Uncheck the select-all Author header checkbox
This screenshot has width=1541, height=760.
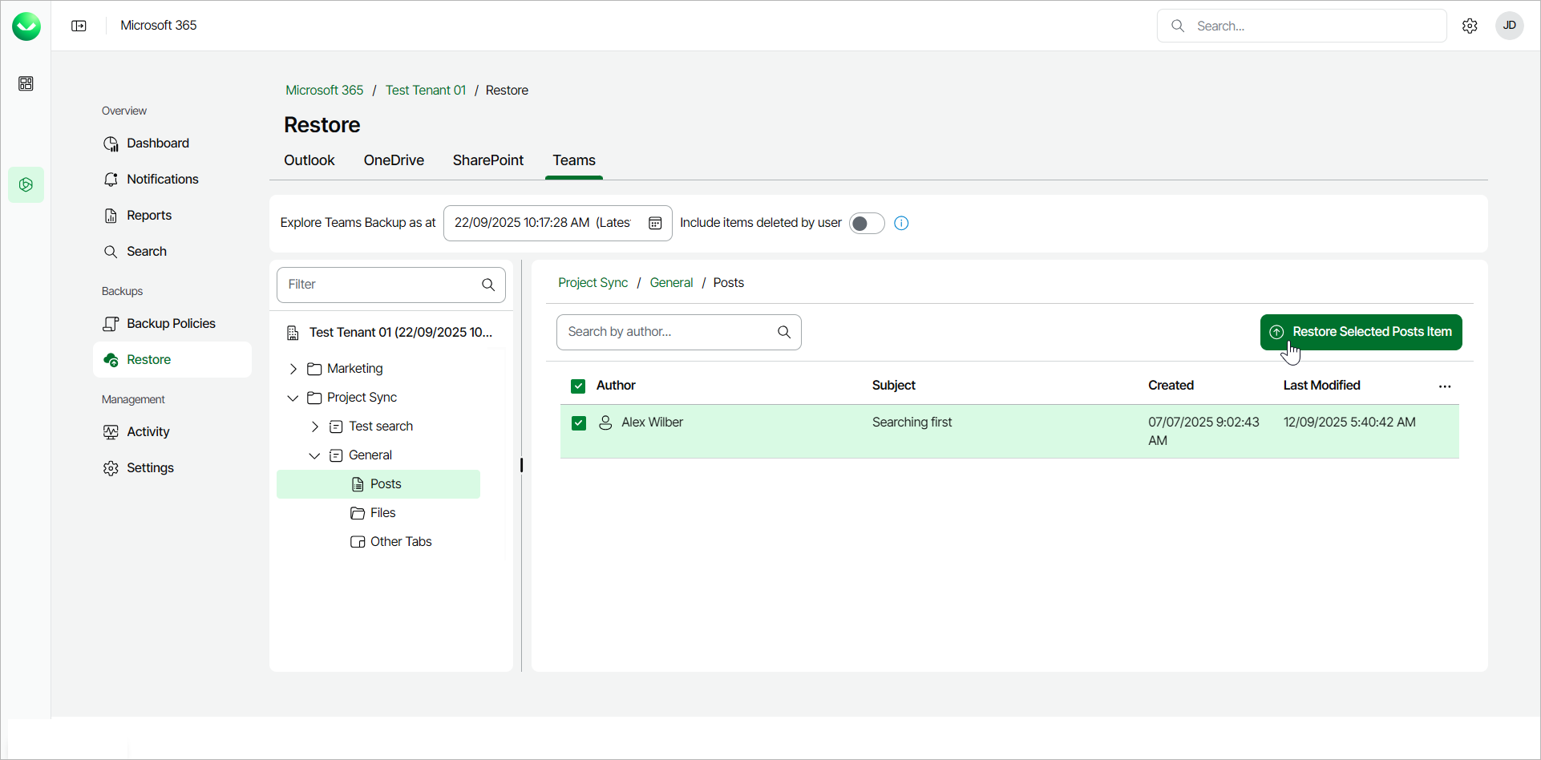pos(578,386)
